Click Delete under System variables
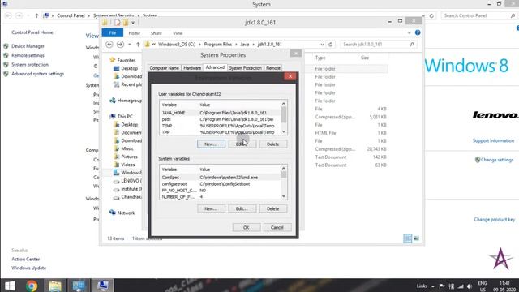The image size is (519, 292). click(273, 208)
